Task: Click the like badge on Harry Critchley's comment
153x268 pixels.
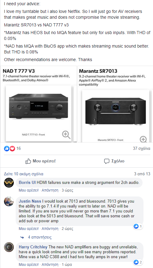Action: (x=138, y=262)
